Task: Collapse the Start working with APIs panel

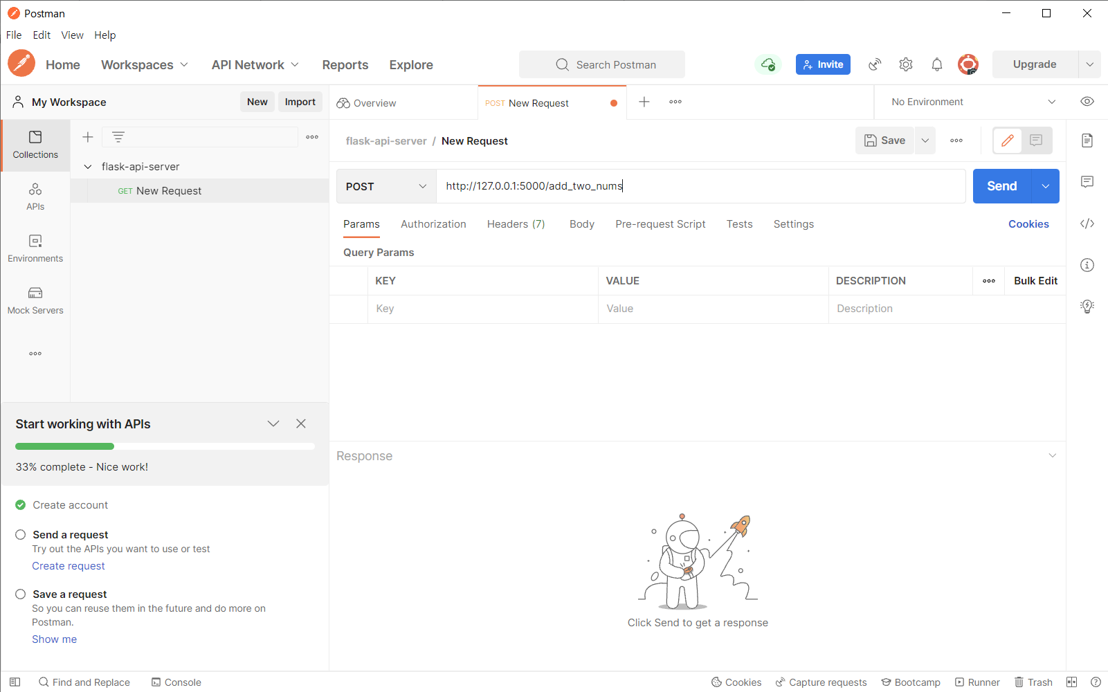Action: [273, 424]
